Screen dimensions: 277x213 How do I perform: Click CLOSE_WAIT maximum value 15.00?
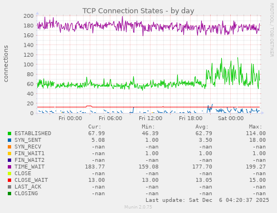tap(257, 180)
